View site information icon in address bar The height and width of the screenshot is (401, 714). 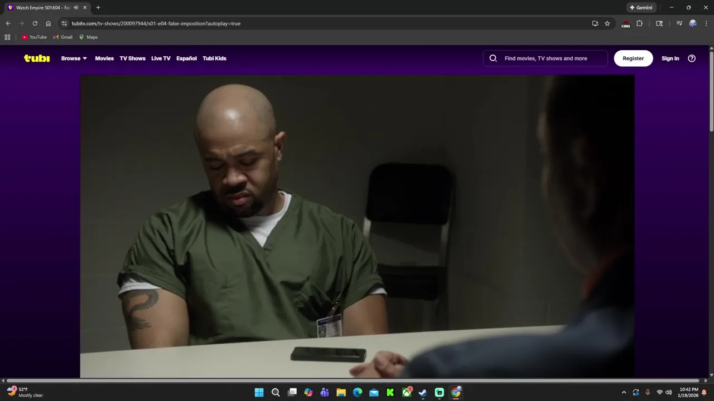[65, 23]
